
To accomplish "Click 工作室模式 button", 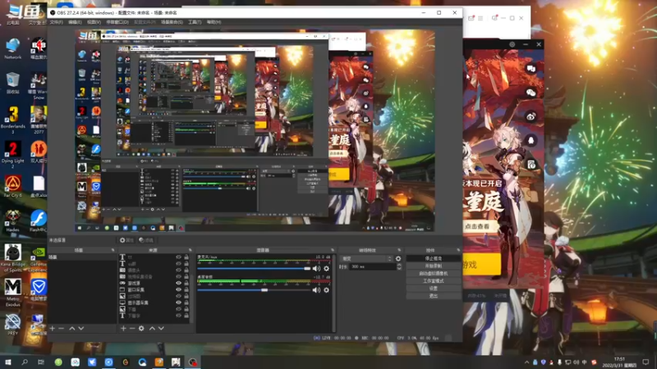I will tap(434, 281).
